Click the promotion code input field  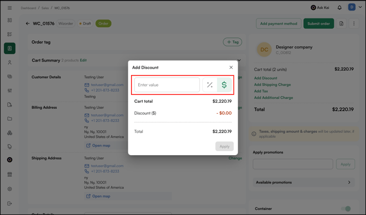293,164
